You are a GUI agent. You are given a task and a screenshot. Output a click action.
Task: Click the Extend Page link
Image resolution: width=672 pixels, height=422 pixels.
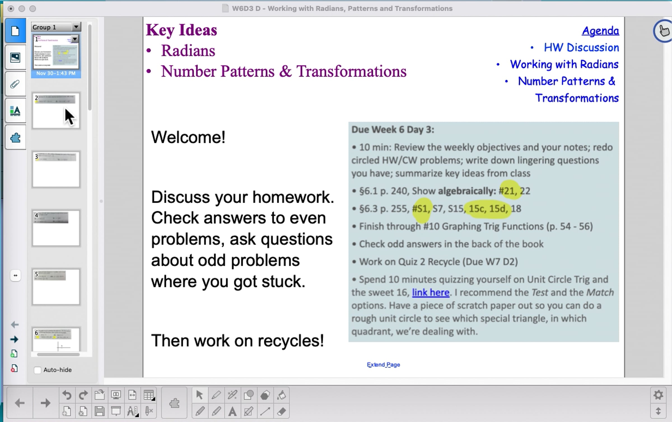click(x=383, y=365)
